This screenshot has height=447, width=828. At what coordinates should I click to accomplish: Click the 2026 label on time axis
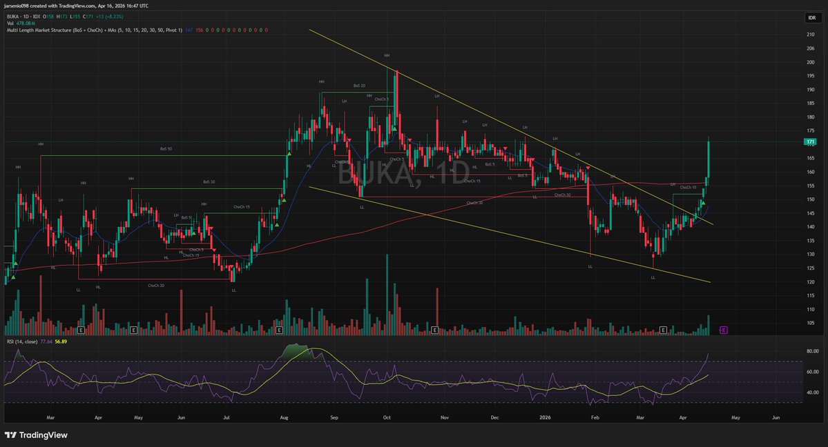[545, 417]
